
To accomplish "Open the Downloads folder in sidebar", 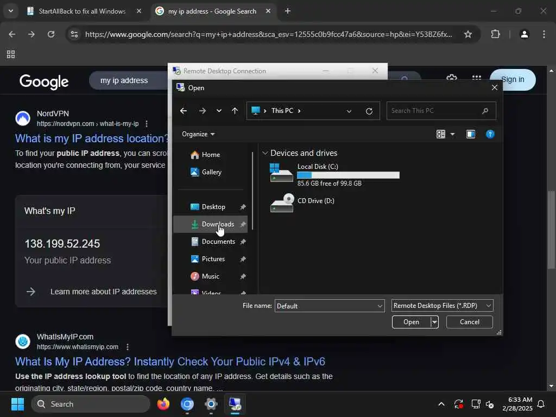I will coord(210,224).
